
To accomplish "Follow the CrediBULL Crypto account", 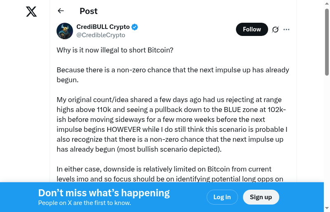I will pos(252,29).
